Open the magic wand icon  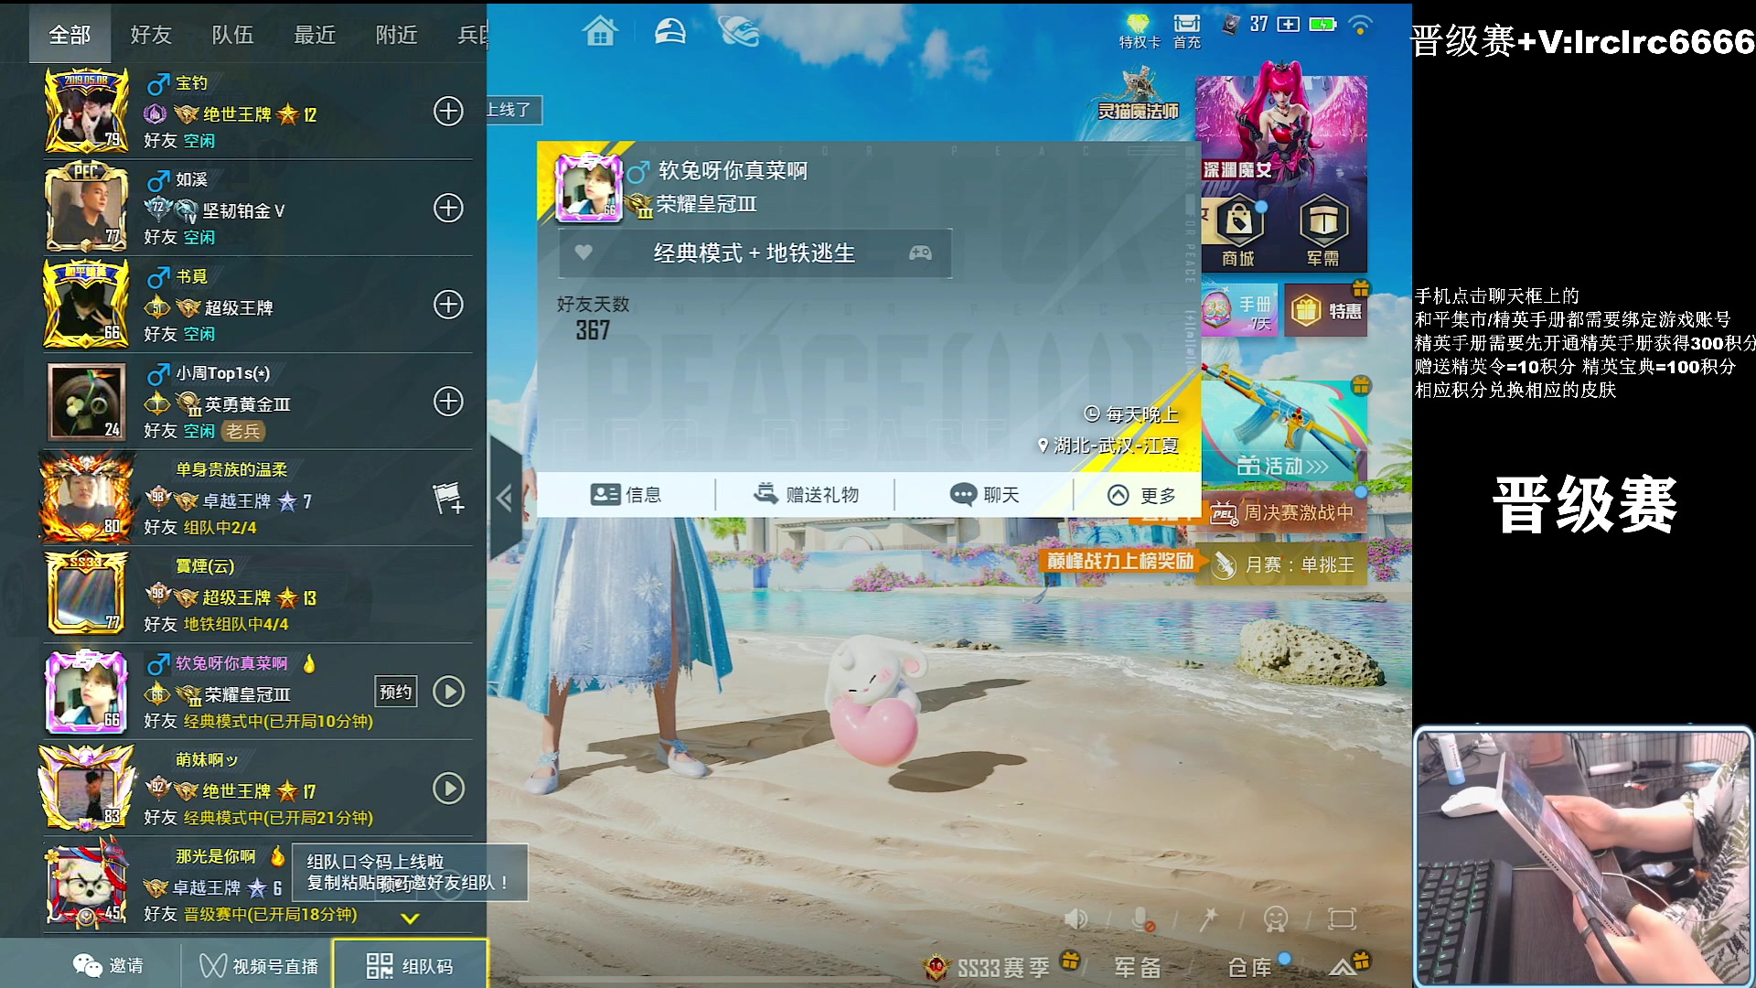[x=1208, y=918]
